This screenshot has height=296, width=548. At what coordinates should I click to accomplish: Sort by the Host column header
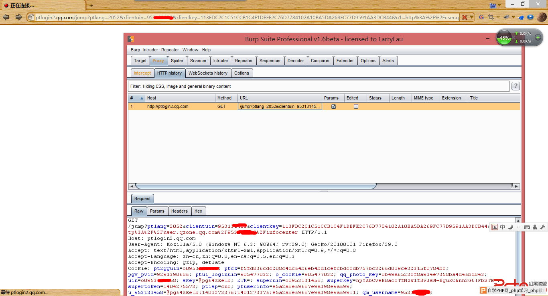point(180,98)
